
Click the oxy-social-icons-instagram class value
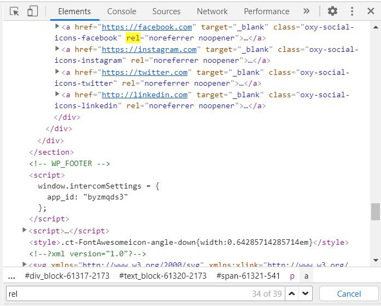[207, 55]
